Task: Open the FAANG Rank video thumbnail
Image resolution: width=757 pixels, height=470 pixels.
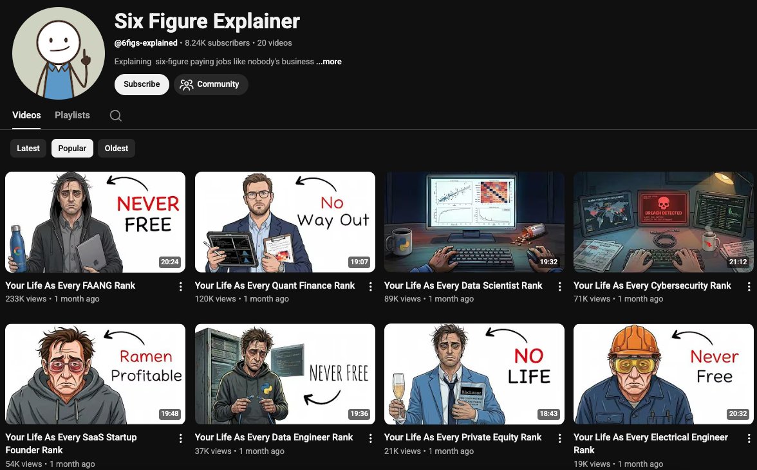Action: (x=95, y=222)
